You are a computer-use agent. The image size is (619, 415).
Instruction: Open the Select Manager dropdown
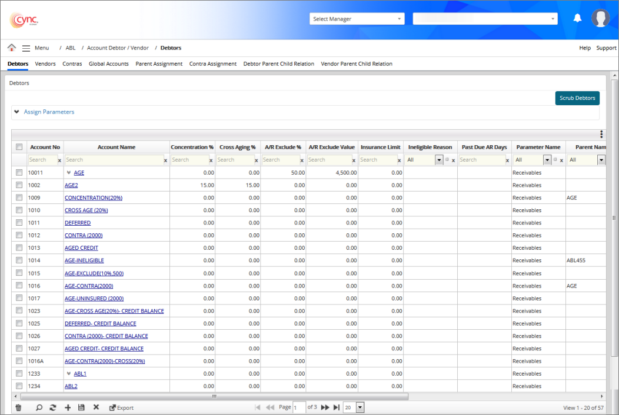357,19
